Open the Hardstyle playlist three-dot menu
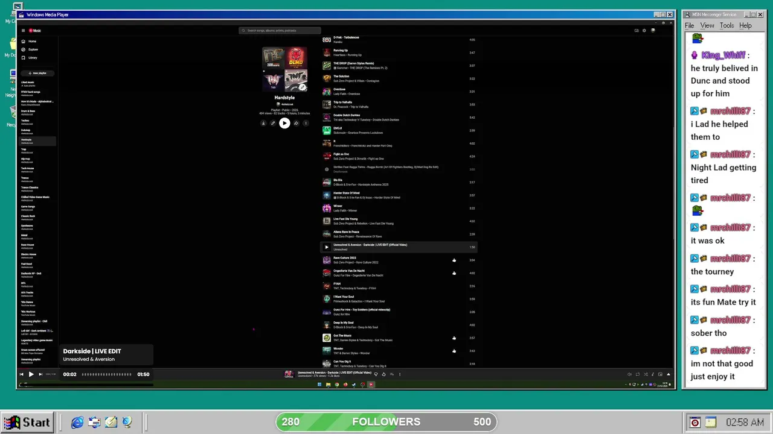Viewport: 773px width, 434px height. 306,123
